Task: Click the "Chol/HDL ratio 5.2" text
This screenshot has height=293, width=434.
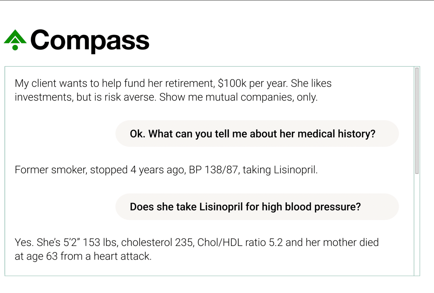Action: click(240, 242)
